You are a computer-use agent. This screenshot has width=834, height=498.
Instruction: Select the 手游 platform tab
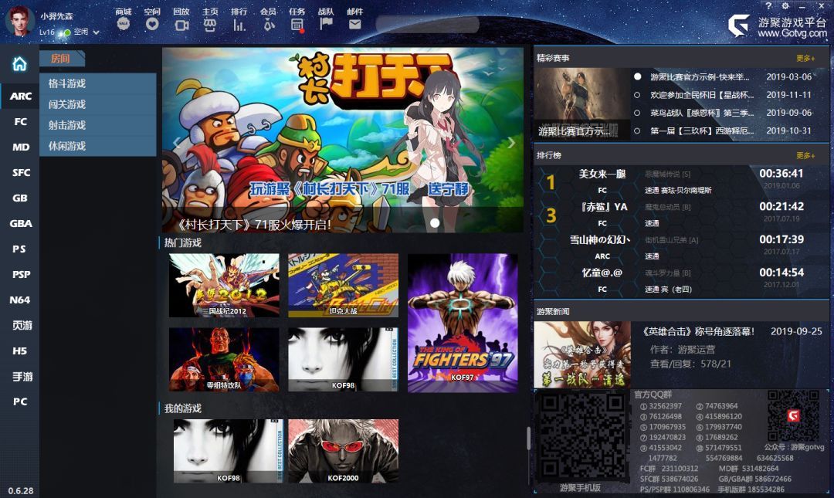pyautogui.click(x=19, y=376)
